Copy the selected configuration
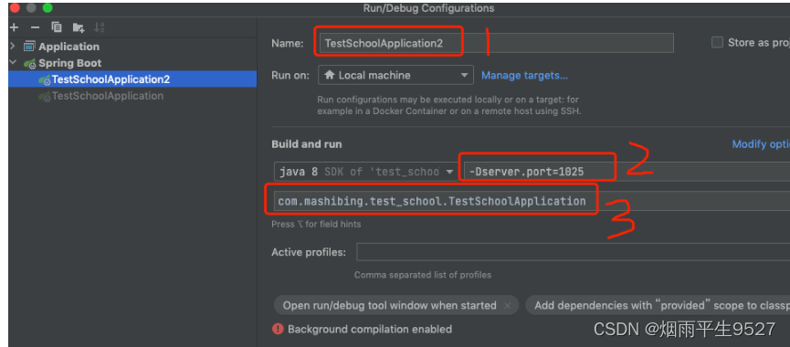The image size is (790, 347). pyautogui.click(x=57, y=27)
